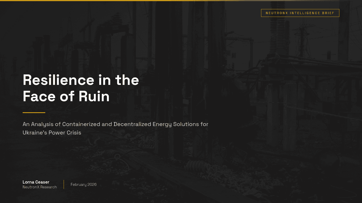The height and width of the screenshot is (203, 362).
Task: Click the title line 'Face of Ruin'
Action: coord(66,97)
